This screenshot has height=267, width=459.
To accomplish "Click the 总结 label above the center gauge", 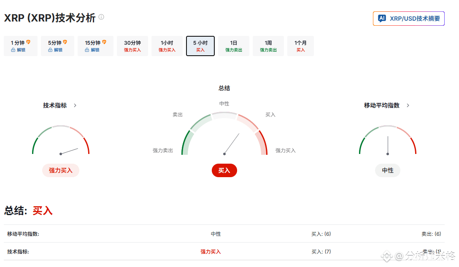I will pyautogui.click(x=224, y=88).
